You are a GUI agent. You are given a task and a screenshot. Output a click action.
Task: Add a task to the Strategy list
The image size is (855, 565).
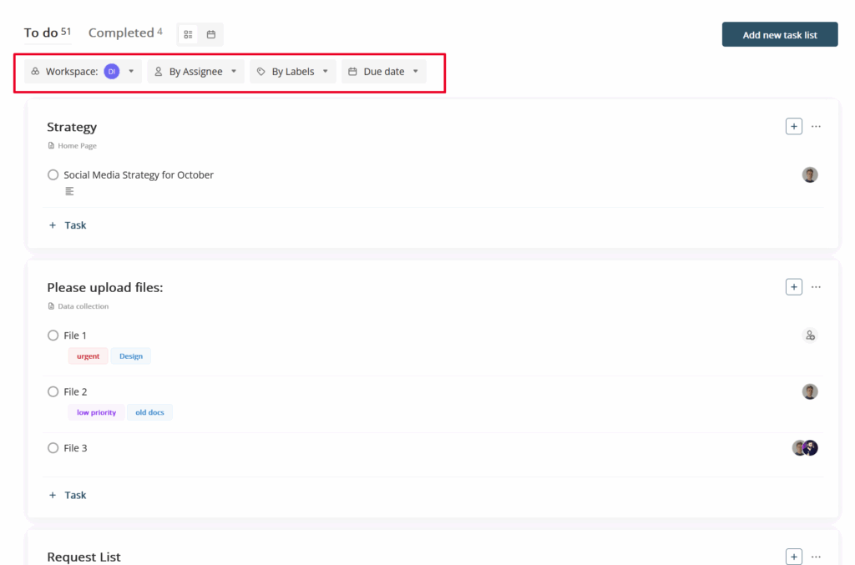(68, 225)
